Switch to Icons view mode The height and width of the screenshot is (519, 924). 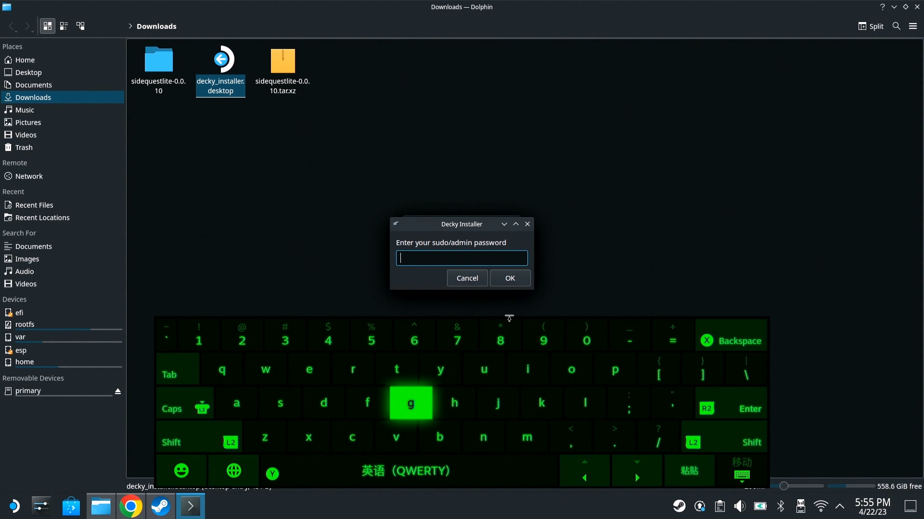pyautogui.click(x=47, y=26)
